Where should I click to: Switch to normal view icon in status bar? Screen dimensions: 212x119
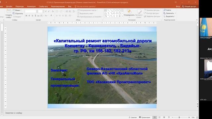(155, 117)
